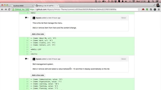Close the GitHub commit tab
161x90 pixels.
pos(57,6)
